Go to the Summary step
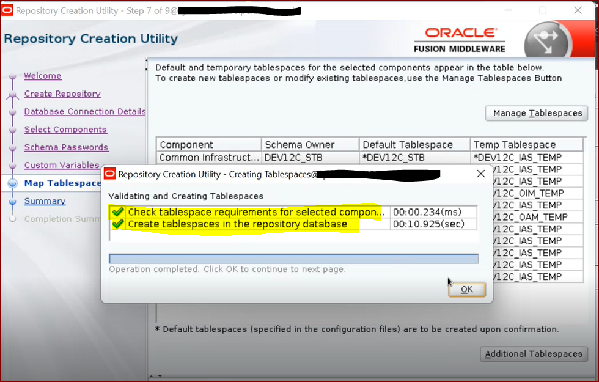The image size is (599, 382). pyautogui.click(x=45, y=201)
